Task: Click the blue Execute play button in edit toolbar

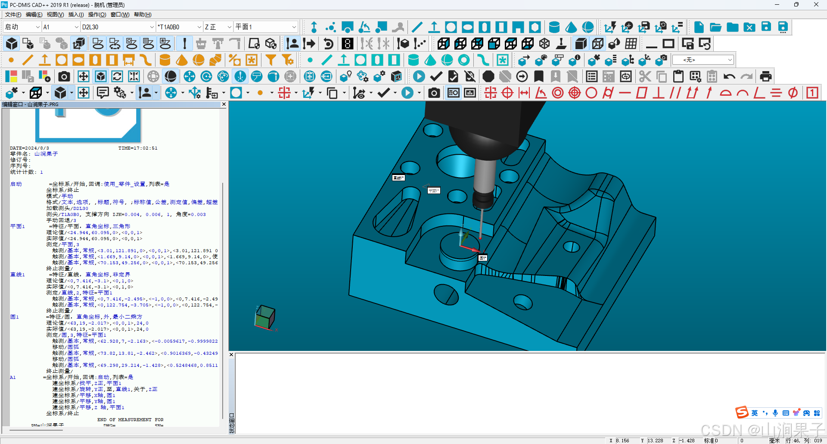Action: (x=419, y=76)
